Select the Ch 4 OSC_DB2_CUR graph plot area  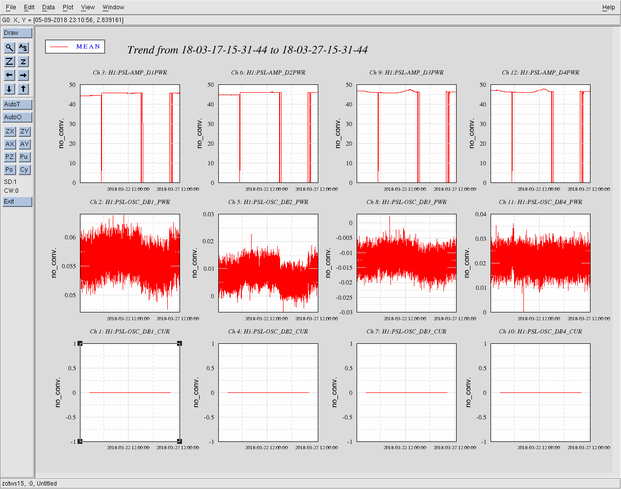[x=268, y=393]
